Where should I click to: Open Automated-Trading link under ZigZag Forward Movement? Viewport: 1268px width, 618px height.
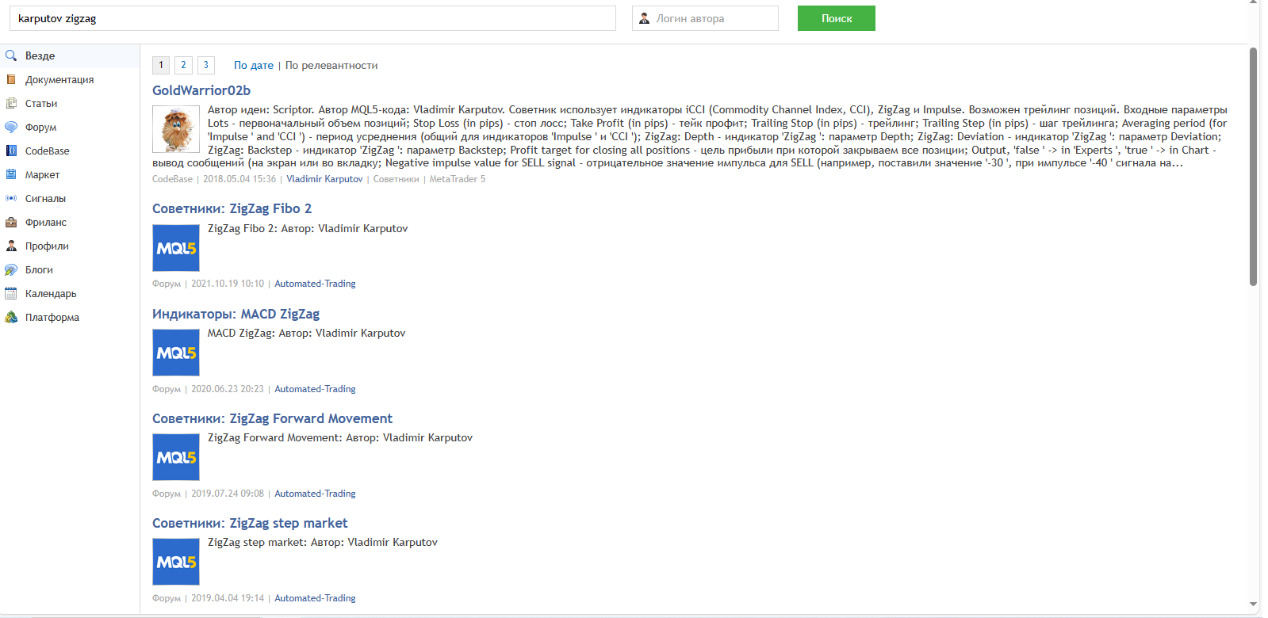pos(315,494)
